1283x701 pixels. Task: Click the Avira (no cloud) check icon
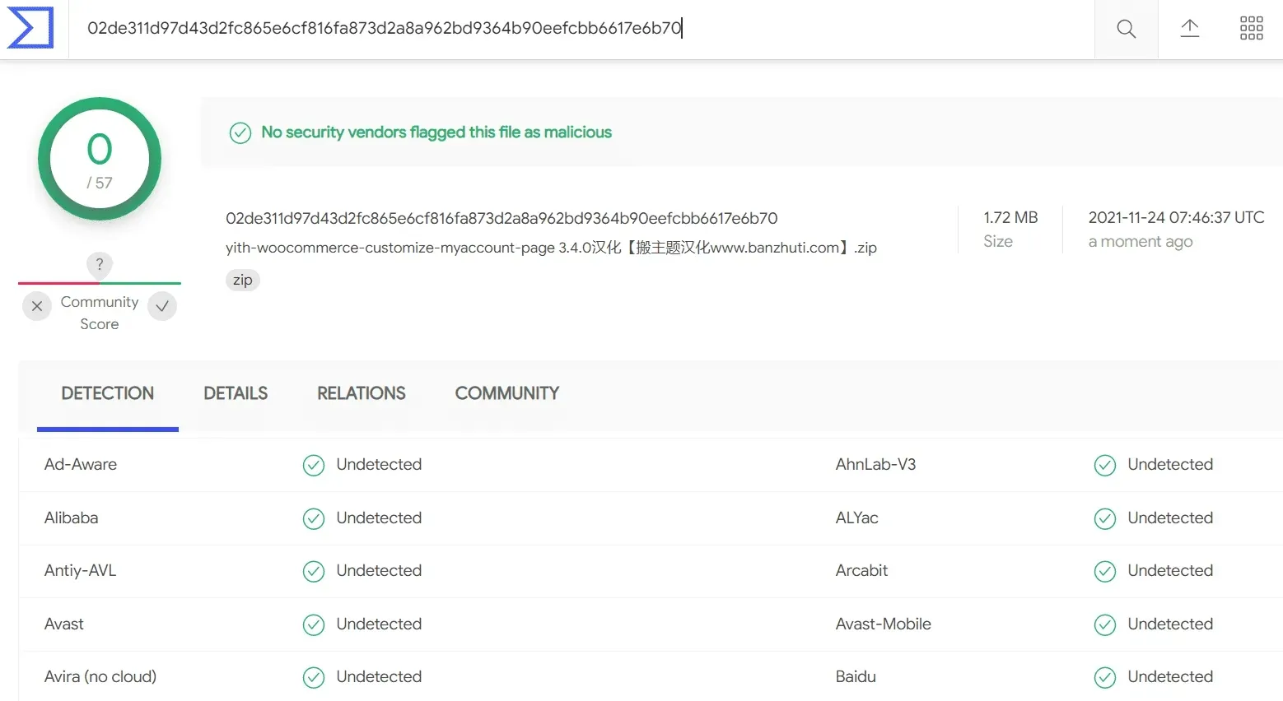click(x=314, y=677)
